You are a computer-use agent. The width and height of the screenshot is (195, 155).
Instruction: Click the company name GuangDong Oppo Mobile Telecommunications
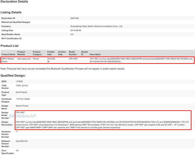pos(96,26)
